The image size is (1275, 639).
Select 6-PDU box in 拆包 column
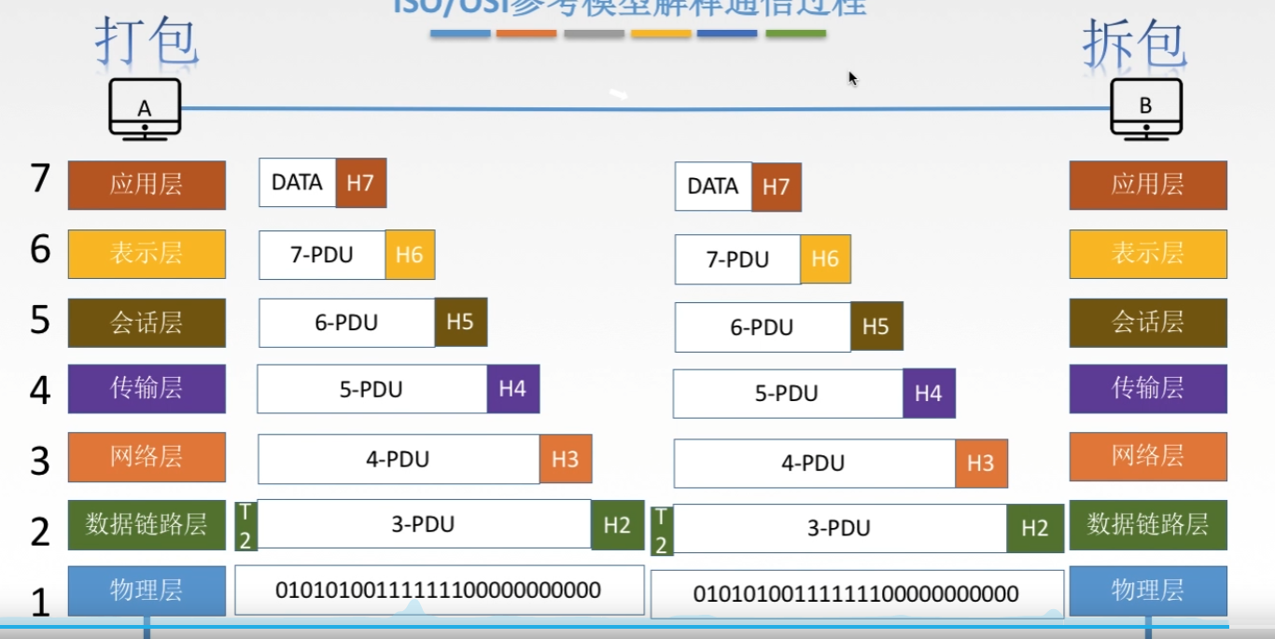pyautogui.click(x=763, y=327)
